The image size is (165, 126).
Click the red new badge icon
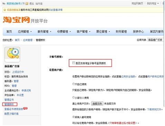click(x=25, y=108)
